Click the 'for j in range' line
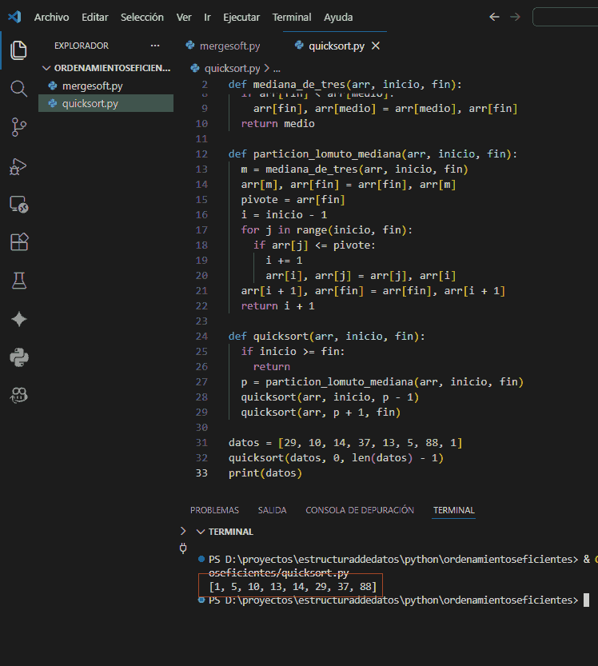Image resolution: width=598 pixels, height=666 pixels. [326, 230]
